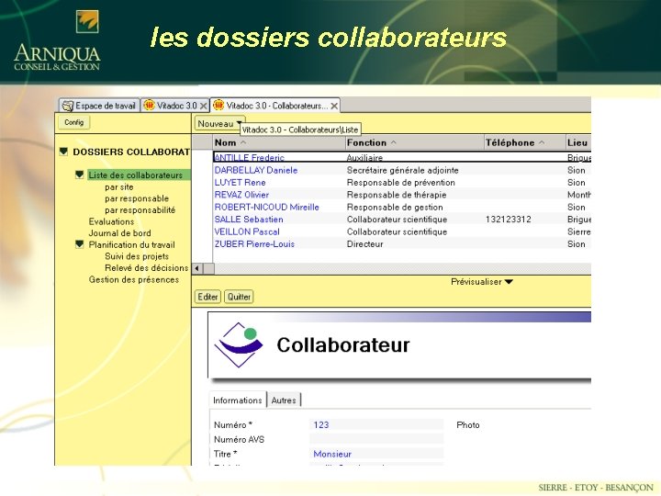
Task: Click Responsable de gestion cell
Action: [395, 207]
